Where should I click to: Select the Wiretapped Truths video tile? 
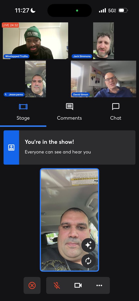point(35,41)
